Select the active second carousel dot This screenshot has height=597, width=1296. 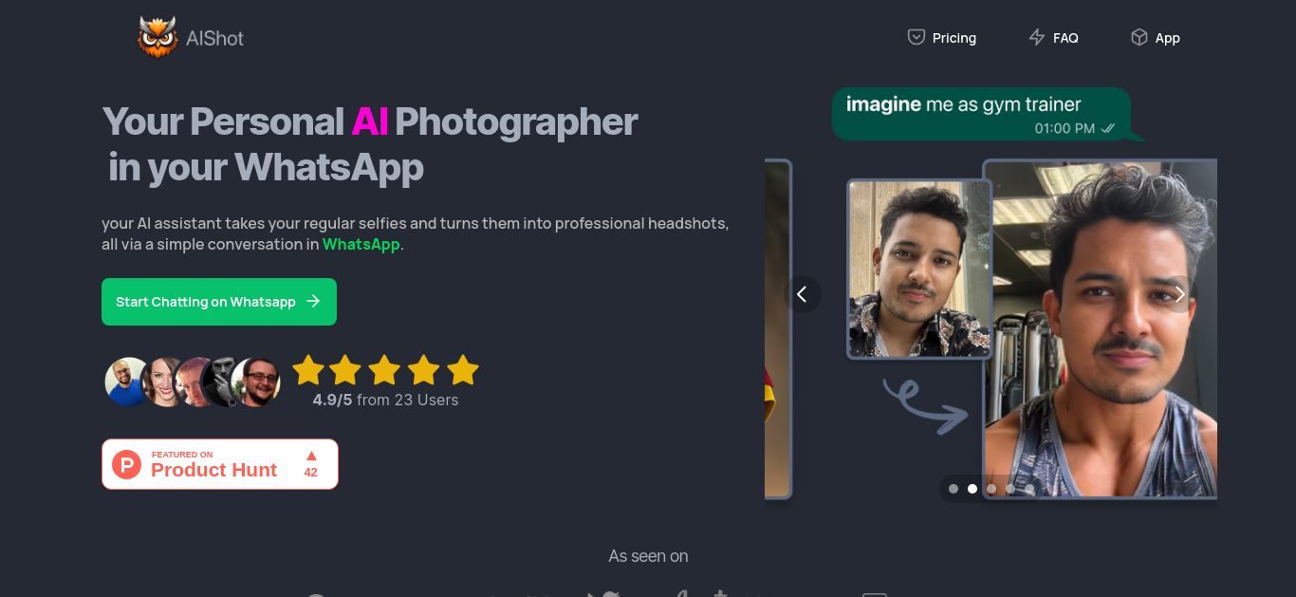[972, 489]
